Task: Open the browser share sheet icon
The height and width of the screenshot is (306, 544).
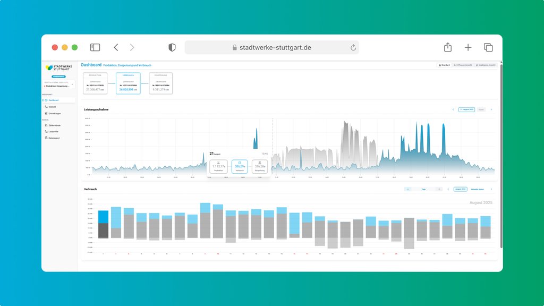Action: pos(448,47)
